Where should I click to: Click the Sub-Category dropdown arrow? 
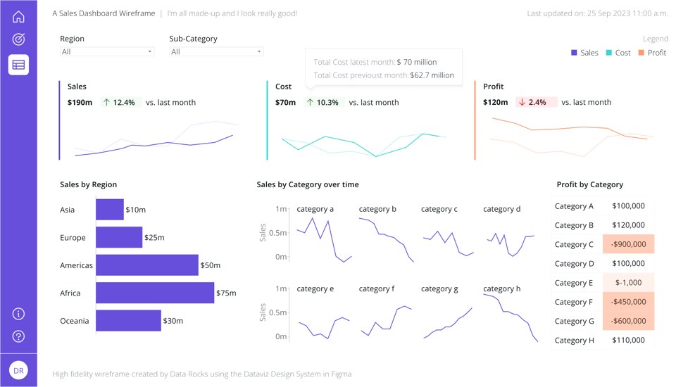click(x=259, y=51)
